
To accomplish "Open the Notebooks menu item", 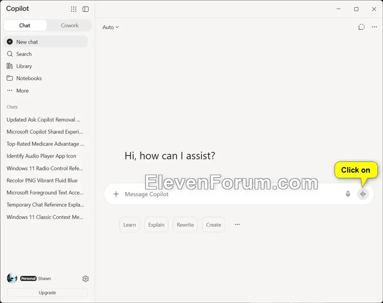I will click(45, 78).
